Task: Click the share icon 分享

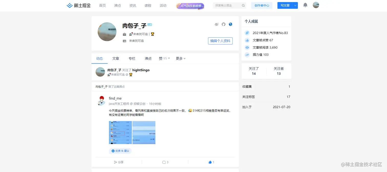Action: click(119, 162)
